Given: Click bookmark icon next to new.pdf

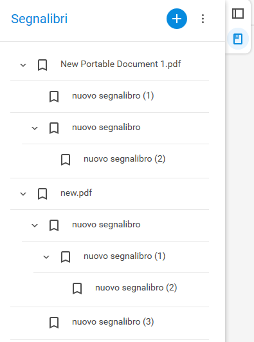Looking at the screenshot, I should 42,194.
